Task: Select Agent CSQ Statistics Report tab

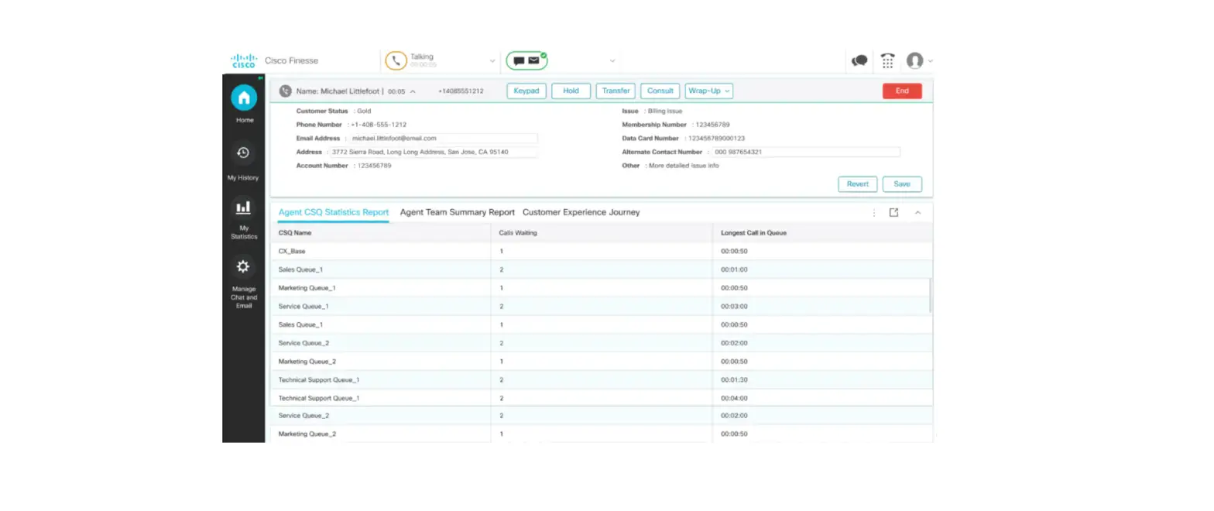Action: (x=334, y=212)
